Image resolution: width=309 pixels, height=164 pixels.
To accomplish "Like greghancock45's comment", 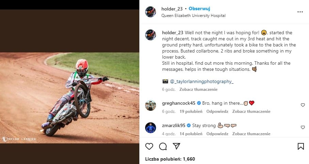I will [x=303, y=105].
